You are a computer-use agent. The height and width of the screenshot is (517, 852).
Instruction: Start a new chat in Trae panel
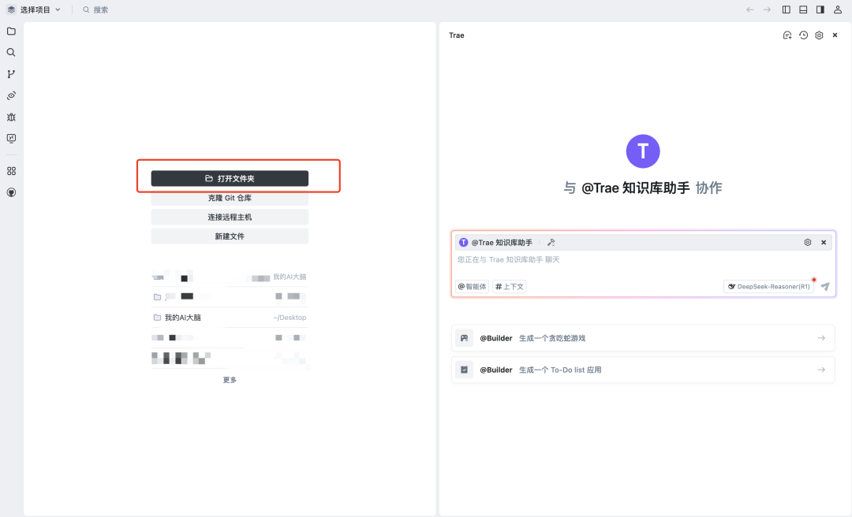(787, 35)
